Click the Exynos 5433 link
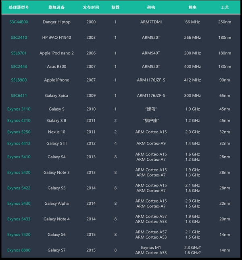 pyautogui.click(x=19, y=219)
